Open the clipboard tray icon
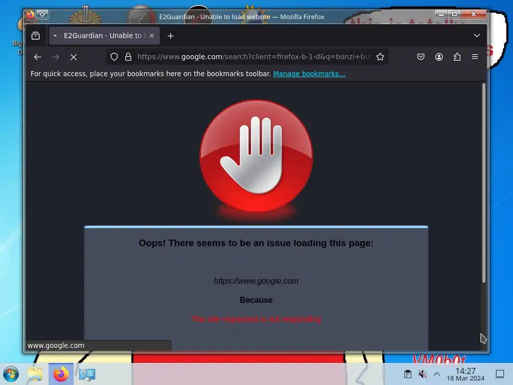Viewport: 513px width, 385px height. point(408,374)
